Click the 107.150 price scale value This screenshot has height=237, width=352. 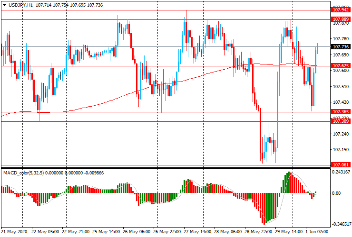341,150
